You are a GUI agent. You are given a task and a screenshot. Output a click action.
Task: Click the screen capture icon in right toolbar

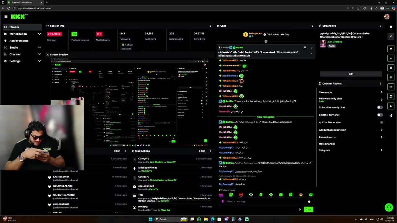point(391,49)
